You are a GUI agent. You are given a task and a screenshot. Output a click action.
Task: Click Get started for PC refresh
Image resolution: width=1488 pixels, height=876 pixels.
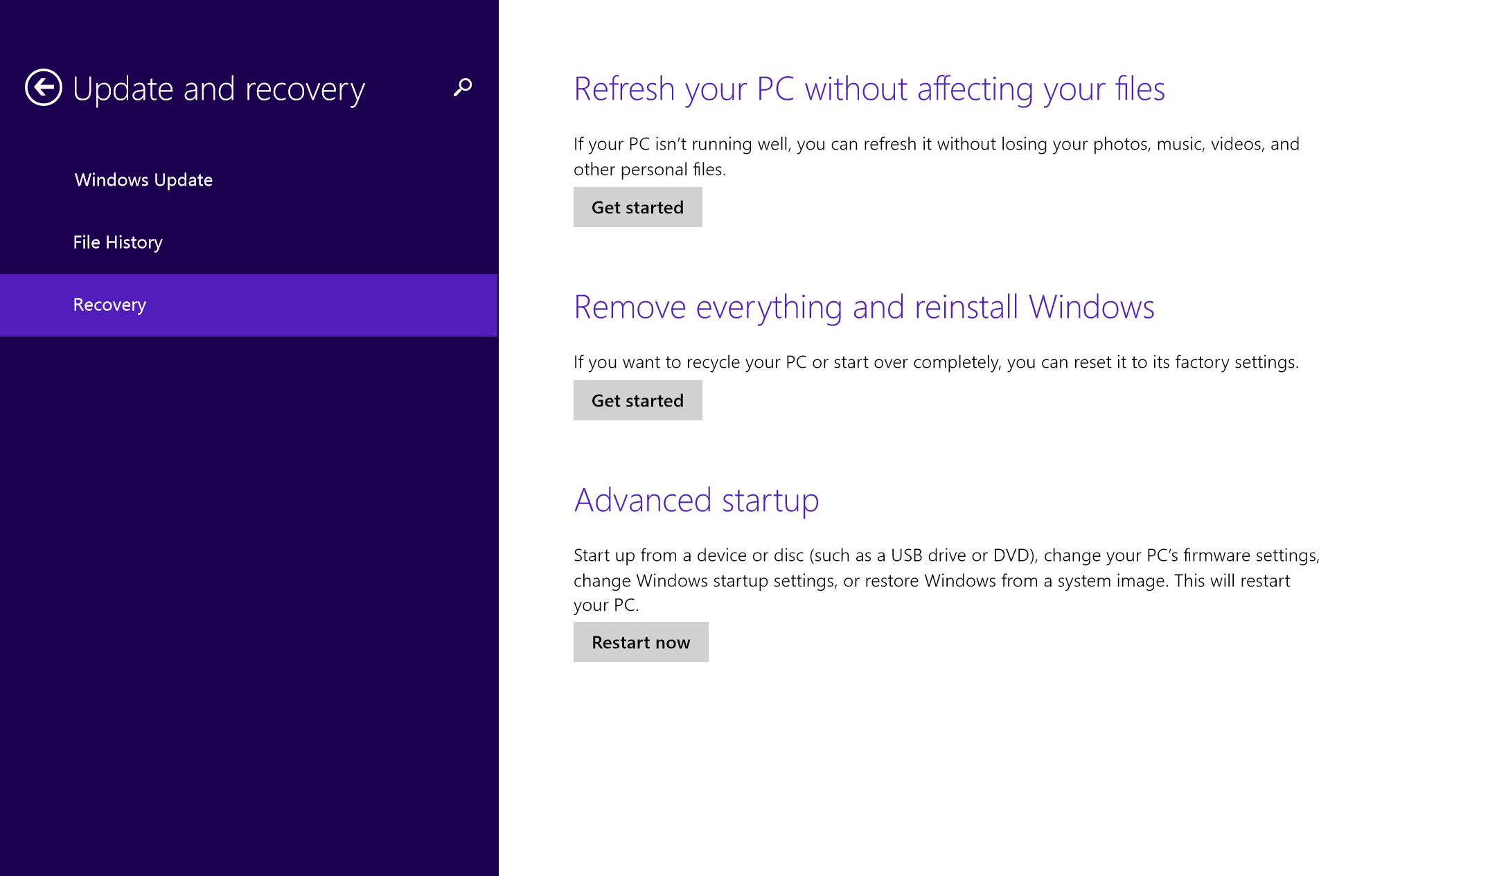637,206
